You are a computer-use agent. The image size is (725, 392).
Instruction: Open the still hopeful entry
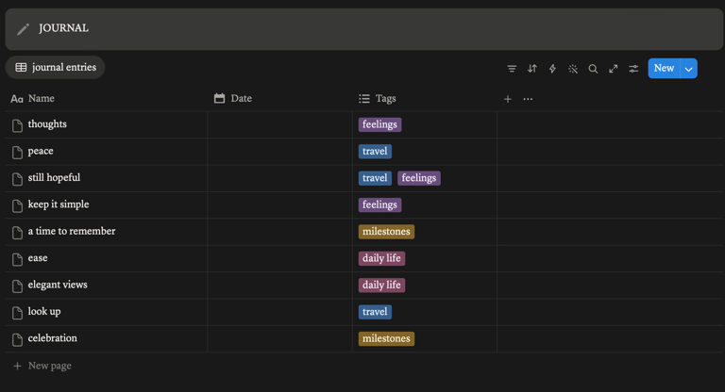pos(54,178)
